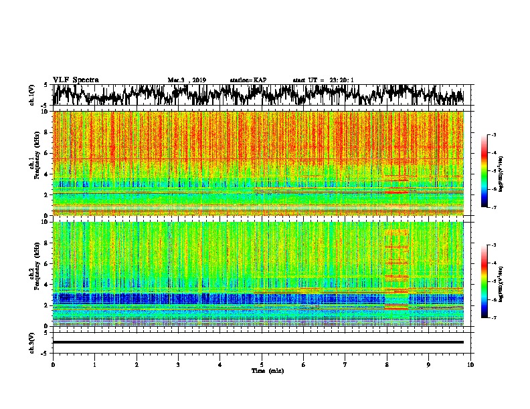The image size is (530, 409).
Task: Click the ch.1 colorbar 'log(PSD)' label
Action: [501, 174]
